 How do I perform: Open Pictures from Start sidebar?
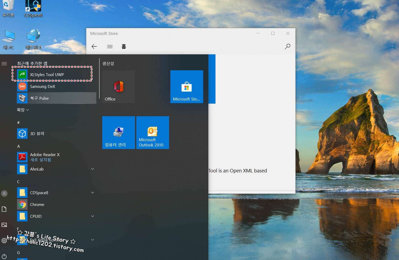[x=4, y=225]
